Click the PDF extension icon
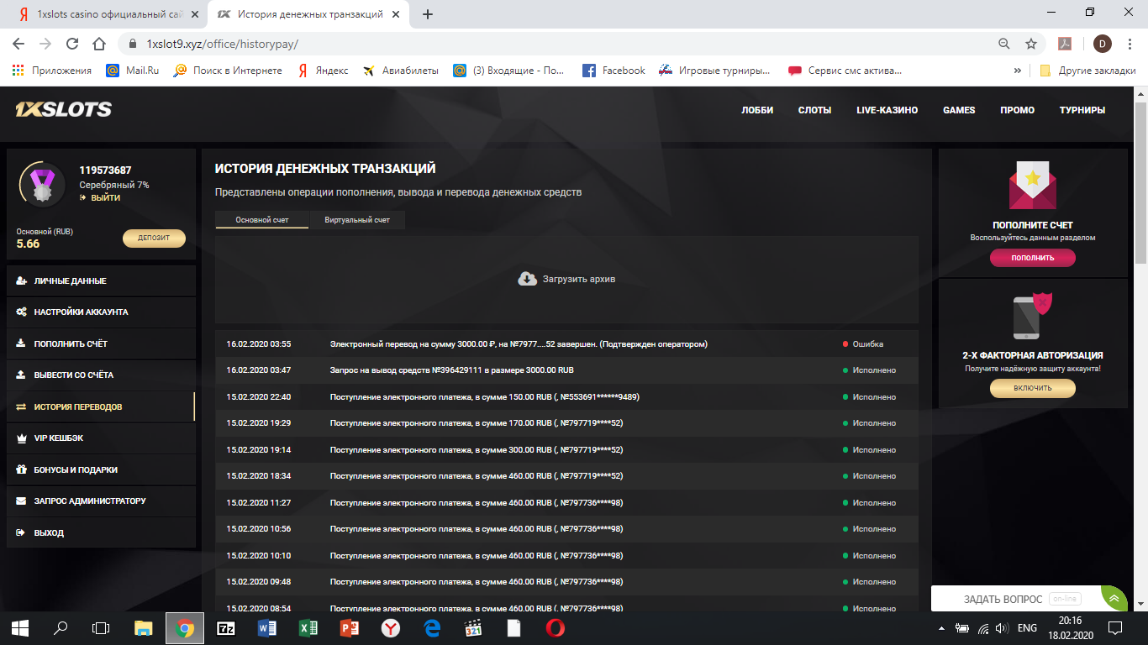The height and width of the screenshot is (645, 1148). coord(1063,44)
